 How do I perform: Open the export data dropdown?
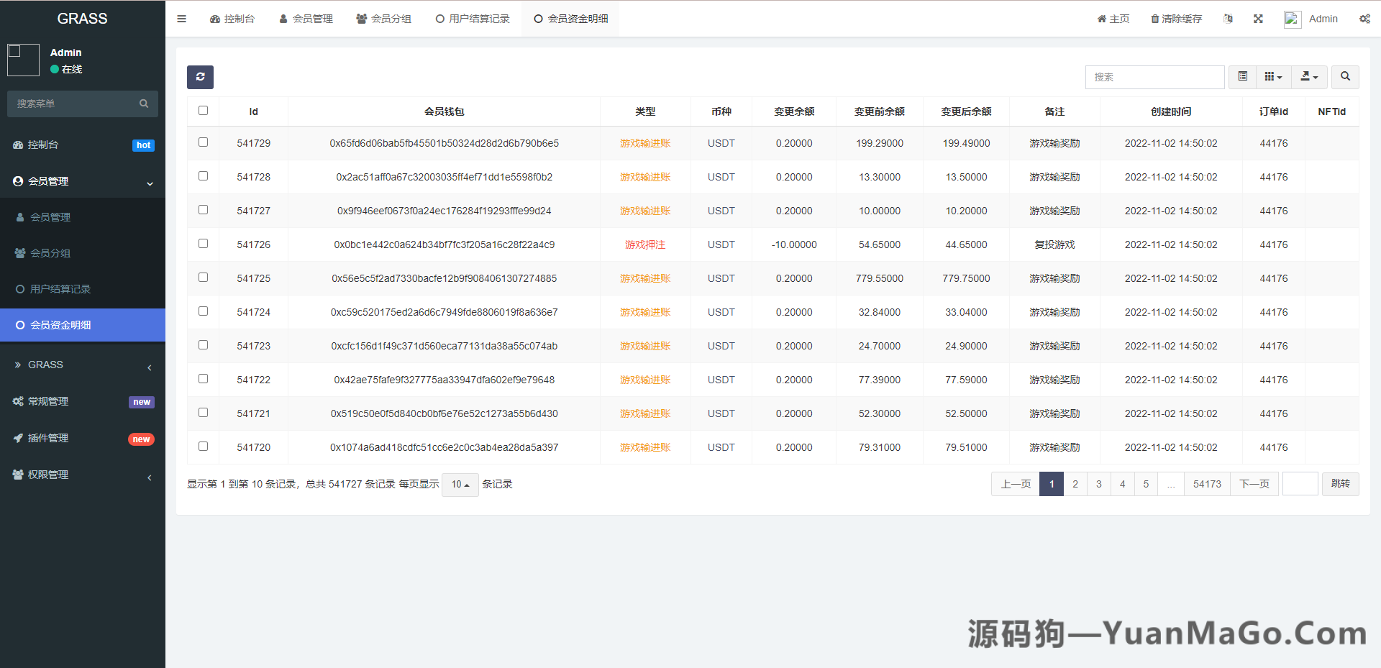(1309, 77)
